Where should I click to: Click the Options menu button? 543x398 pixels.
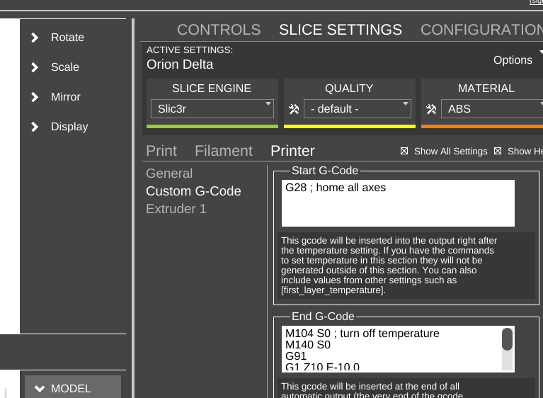(x=513, y=60)
